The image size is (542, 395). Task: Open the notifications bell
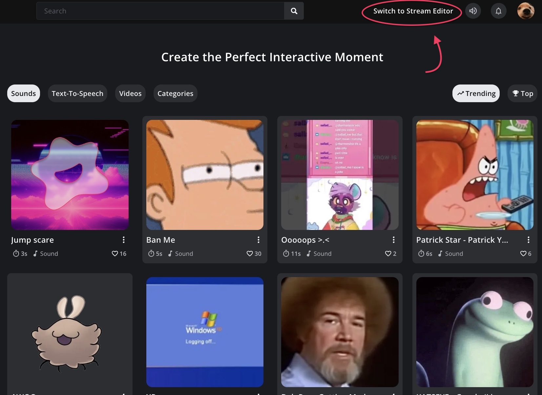tap(498, 11)
